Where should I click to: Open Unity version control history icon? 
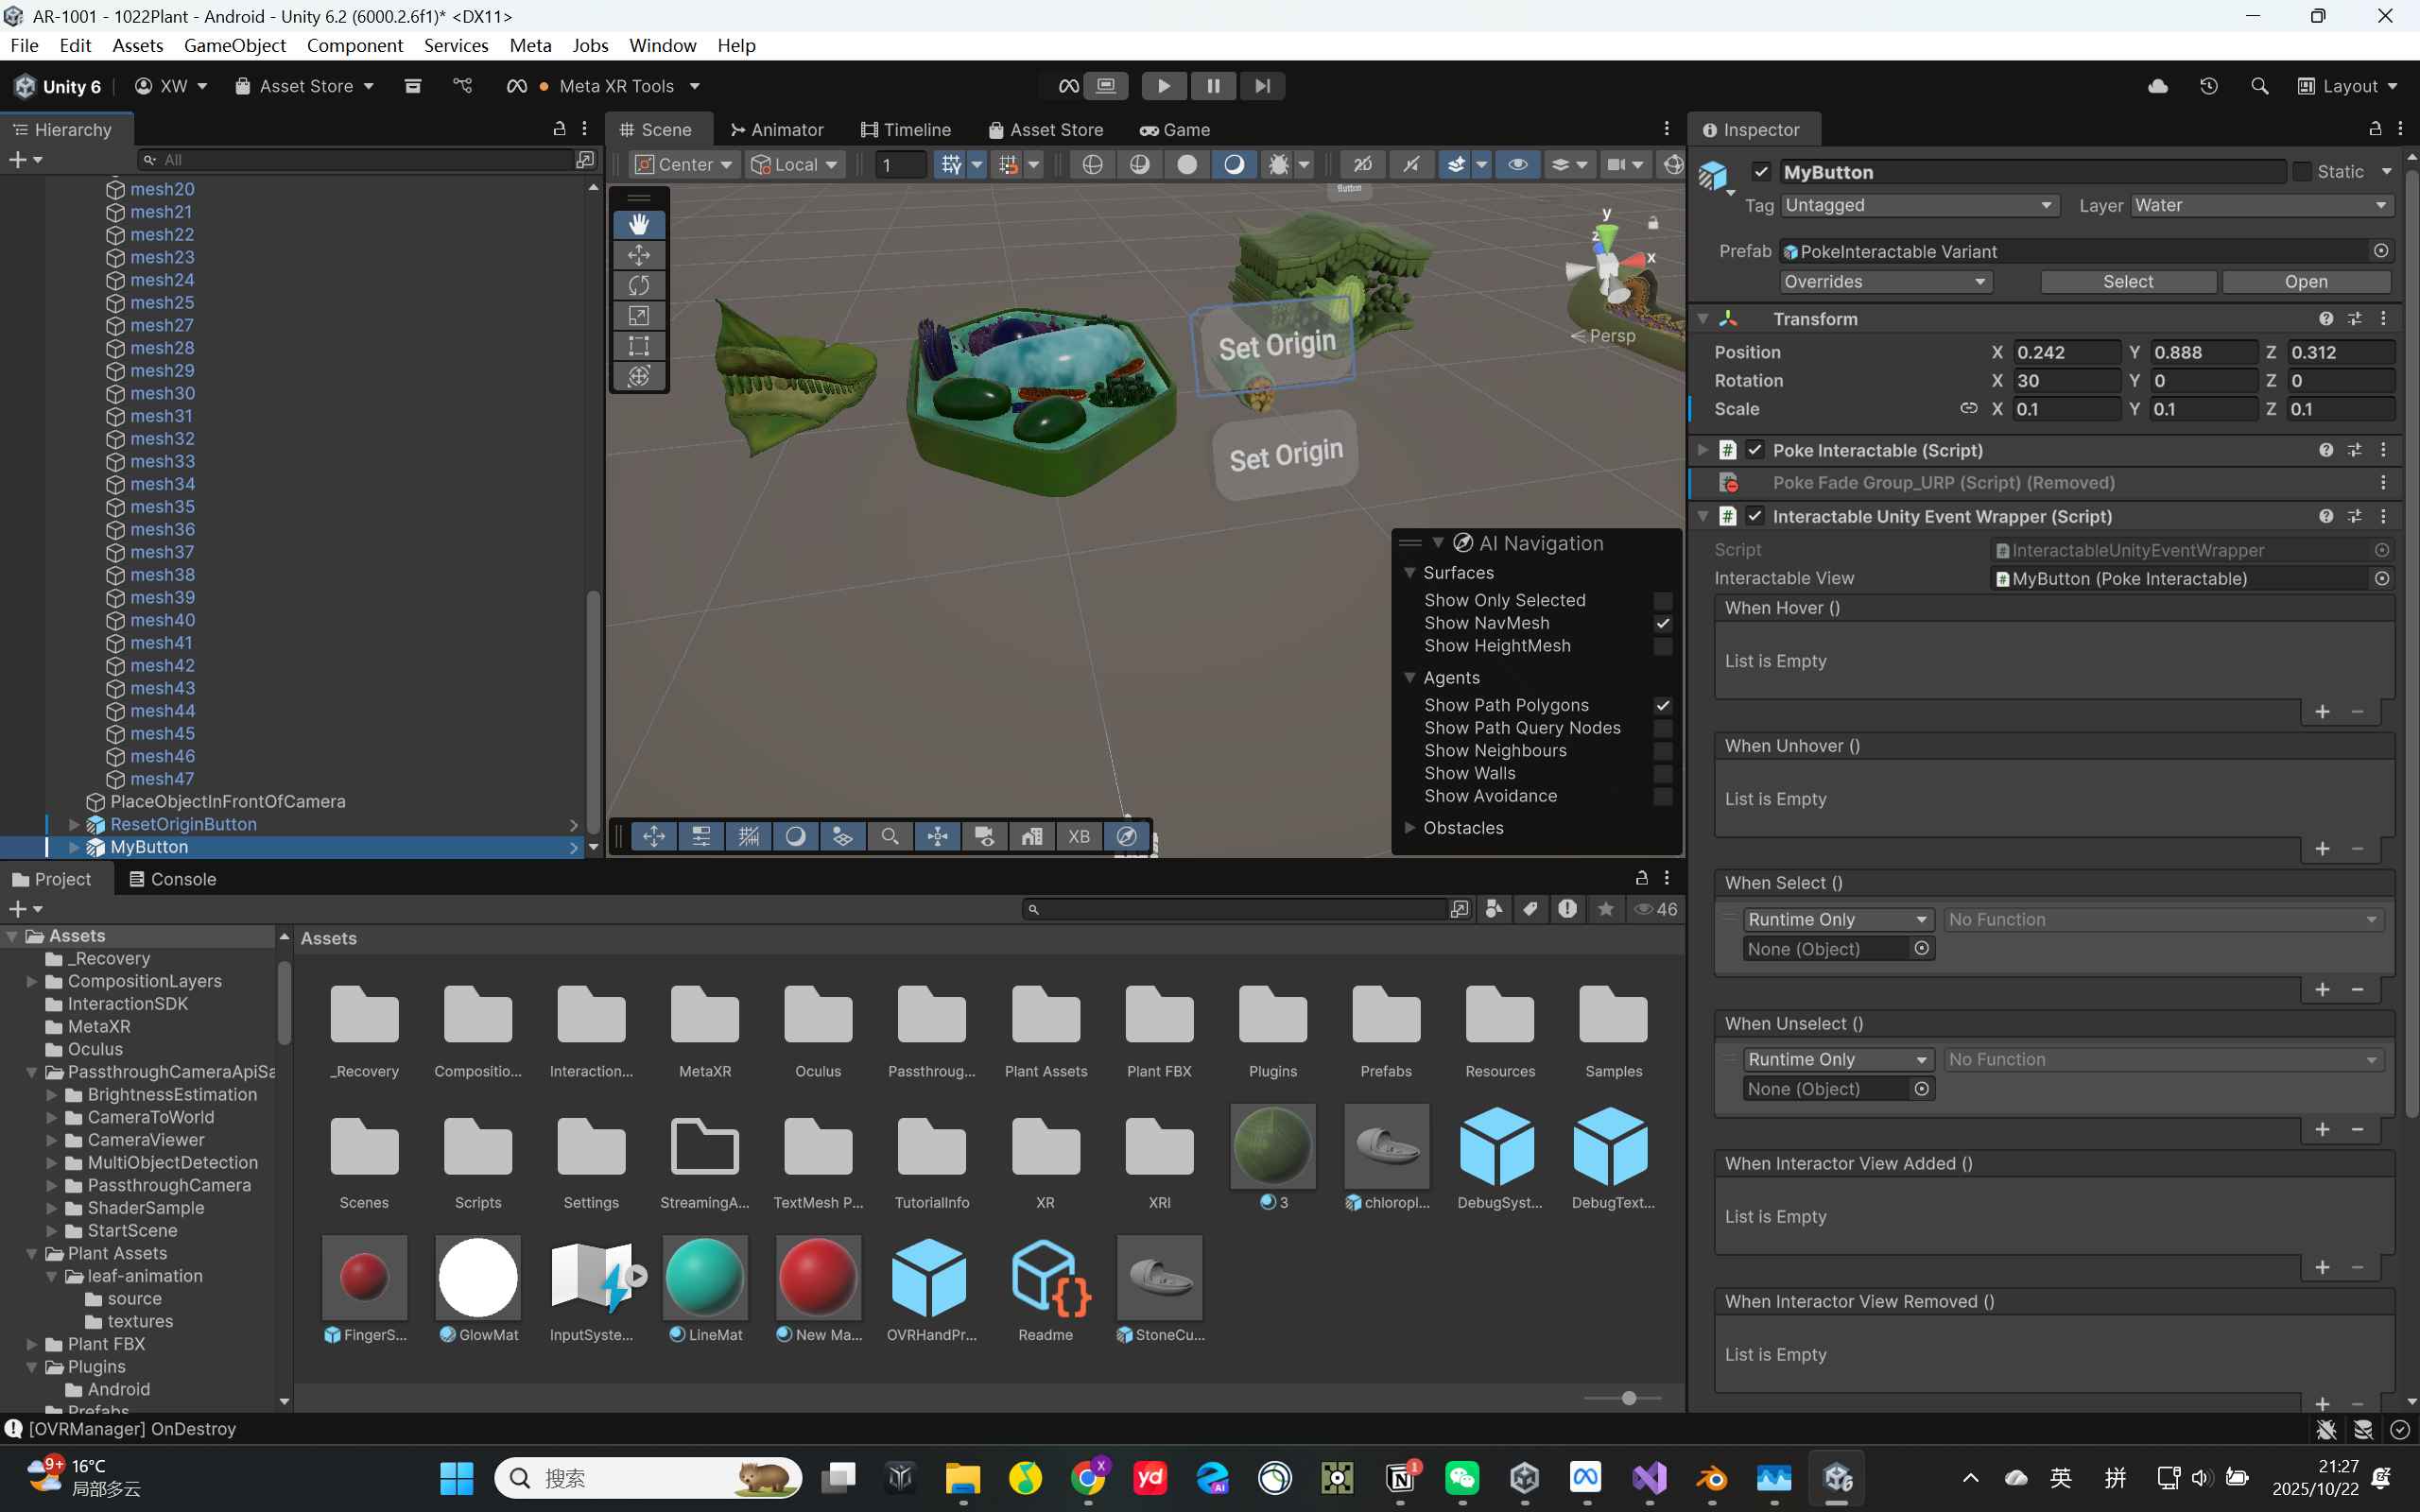coord(2208,86)
